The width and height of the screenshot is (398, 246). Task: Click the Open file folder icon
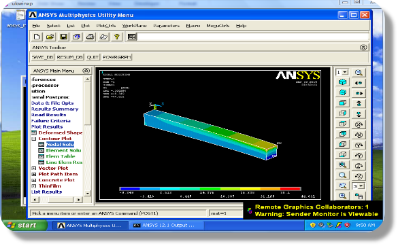50,37
